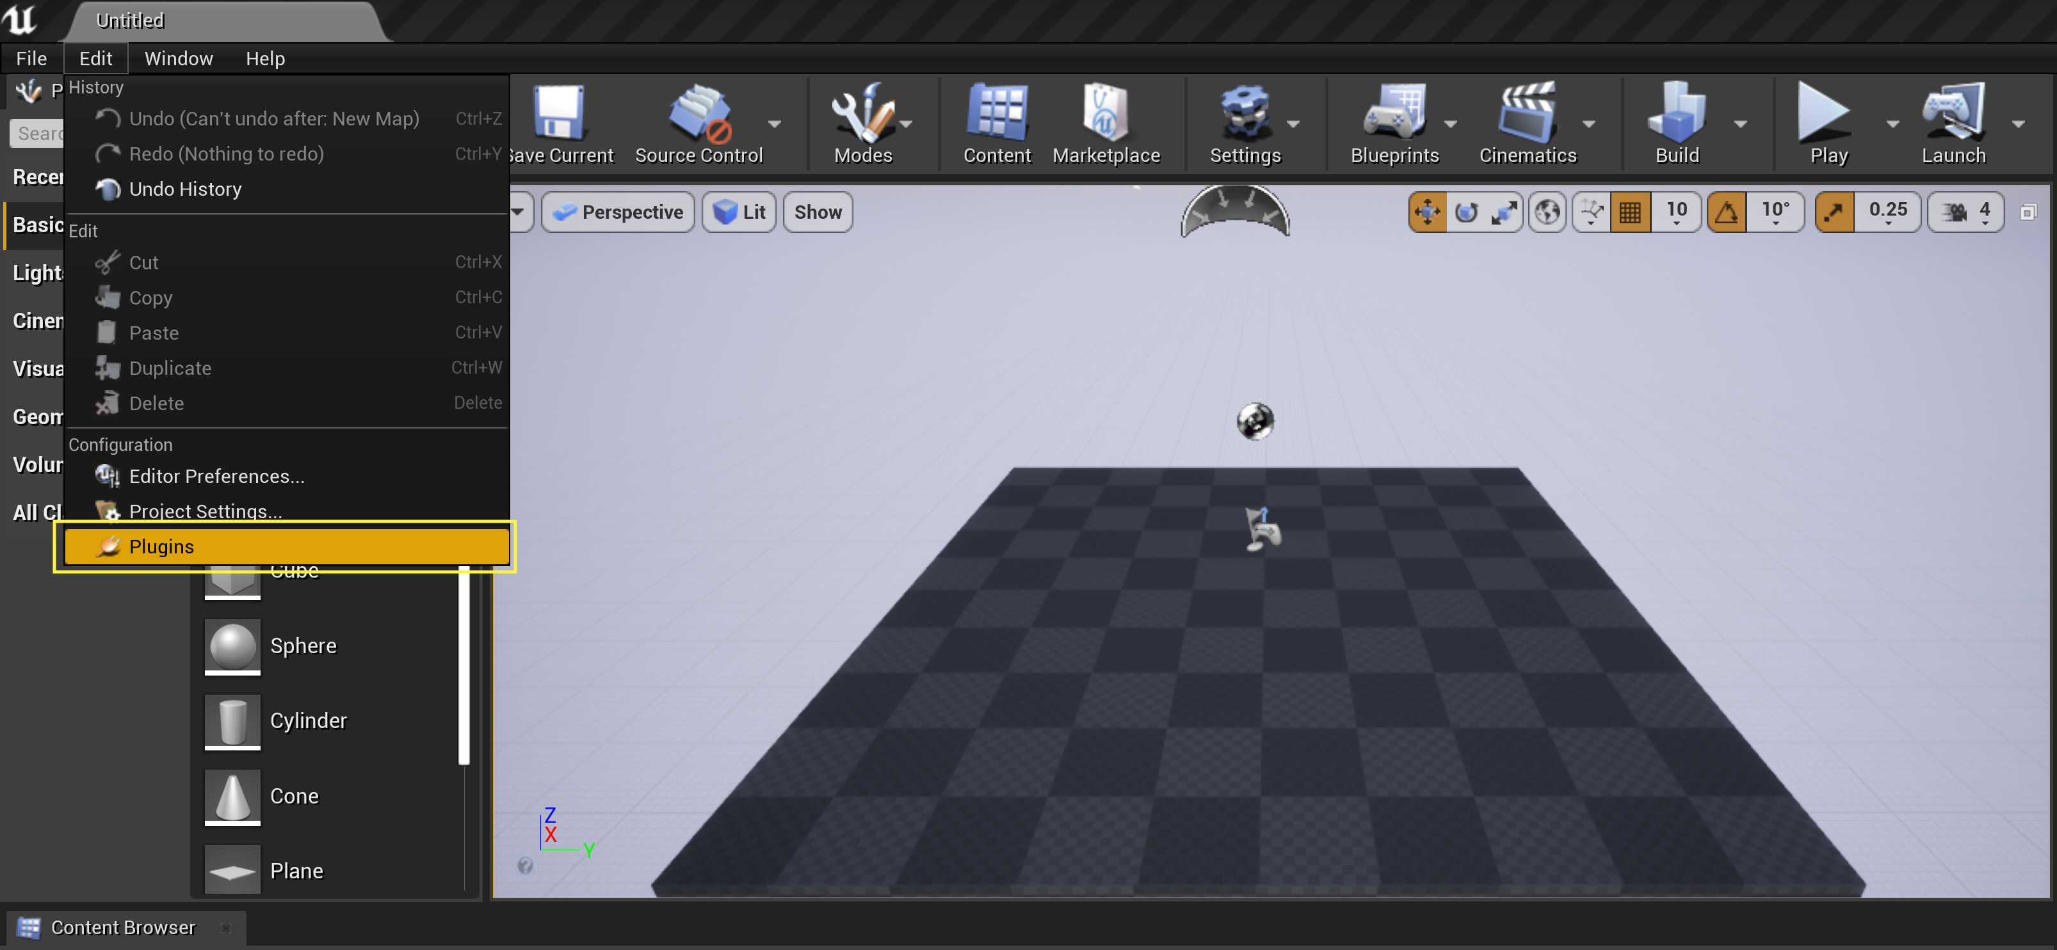Screen dimensions: 2057x950
Task: Select the translate gizmo tool
Action: [x=1427, y=212]
